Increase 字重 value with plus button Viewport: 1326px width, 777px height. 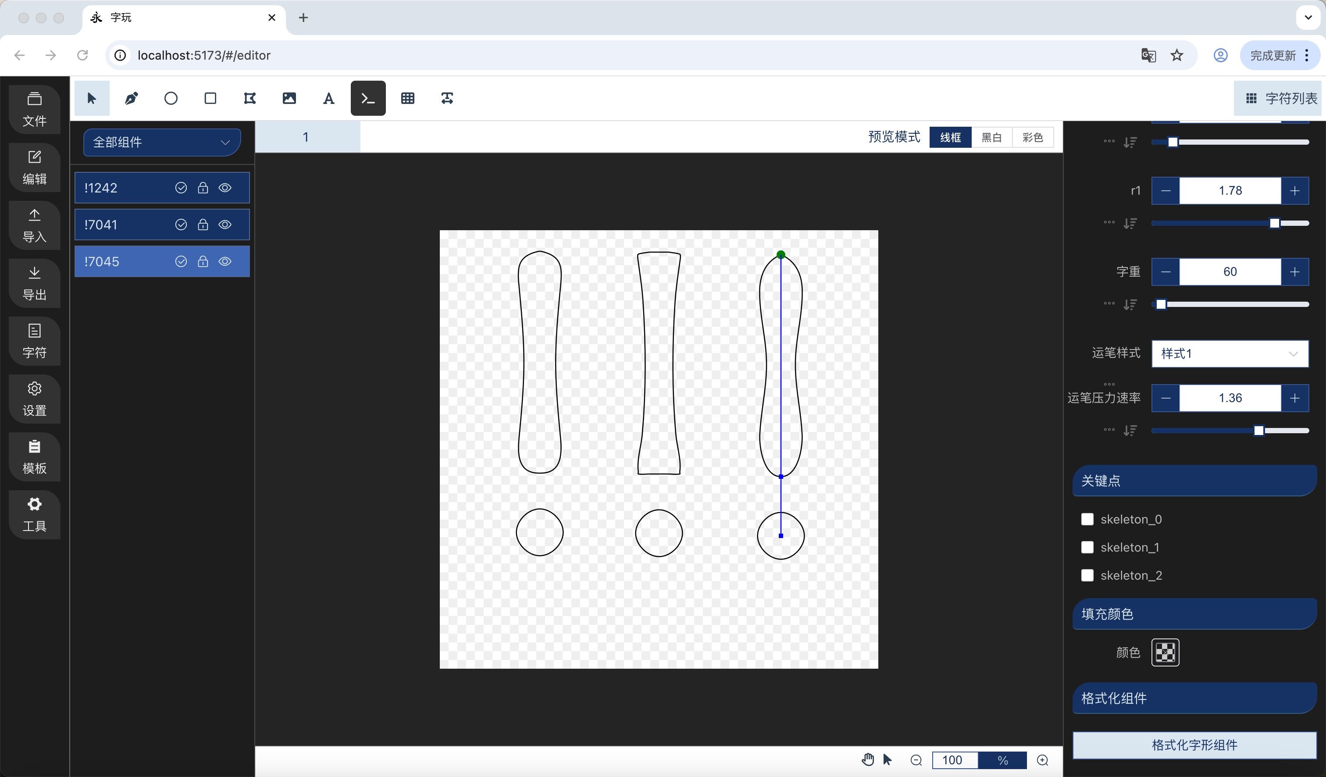pyautogui.click(x=1295, y=272)
